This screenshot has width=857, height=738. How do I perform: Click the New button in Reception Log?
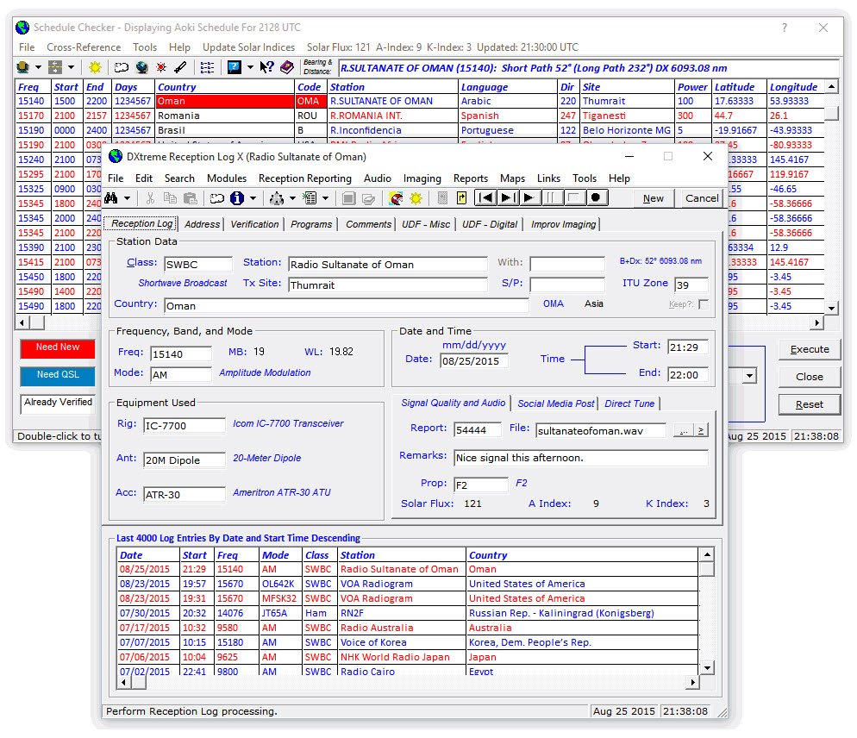654,198
